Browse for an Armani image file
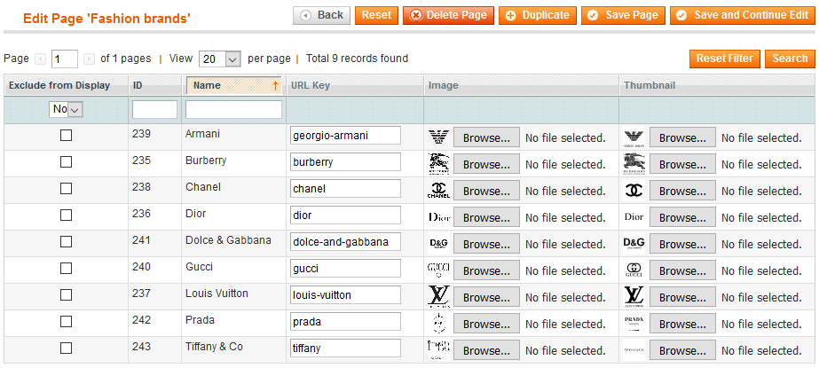This screenshot has height=368, width=819. click(486, 137)
